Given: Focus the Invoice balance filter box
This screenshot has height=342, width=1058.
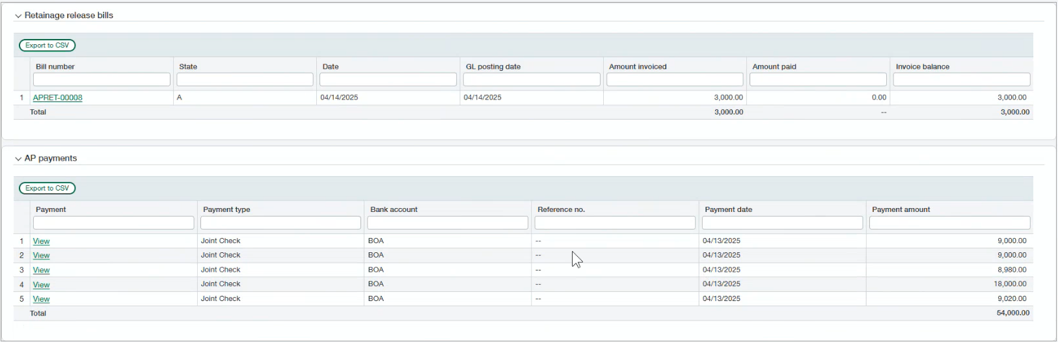Looking at the screenshot, I should coord(961,79).
